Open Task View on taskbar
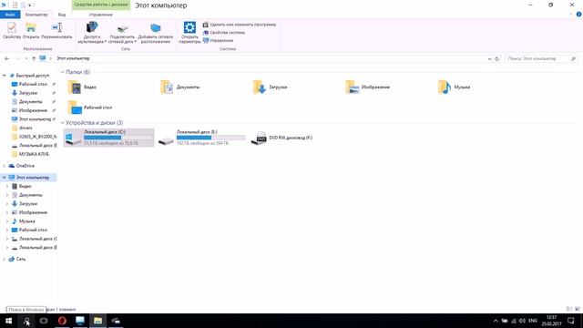This screenshot has height=328, width=583. (x=44, y=321)
